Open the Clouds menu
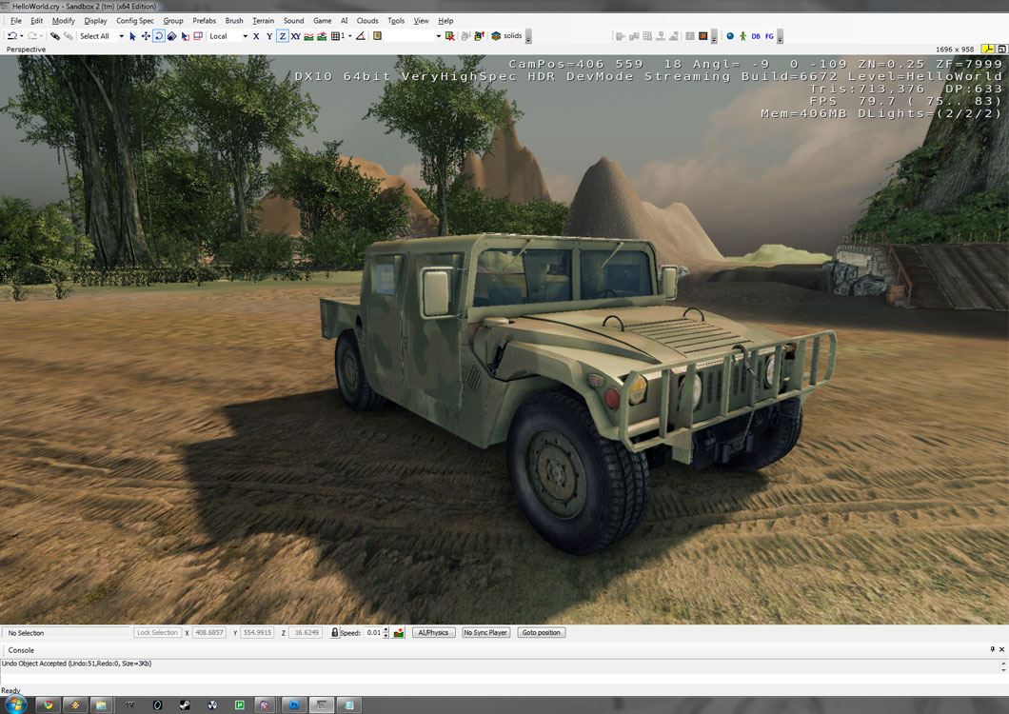Image resolution: width=1009 pixels, height=714 pixels. coord(367,21)
